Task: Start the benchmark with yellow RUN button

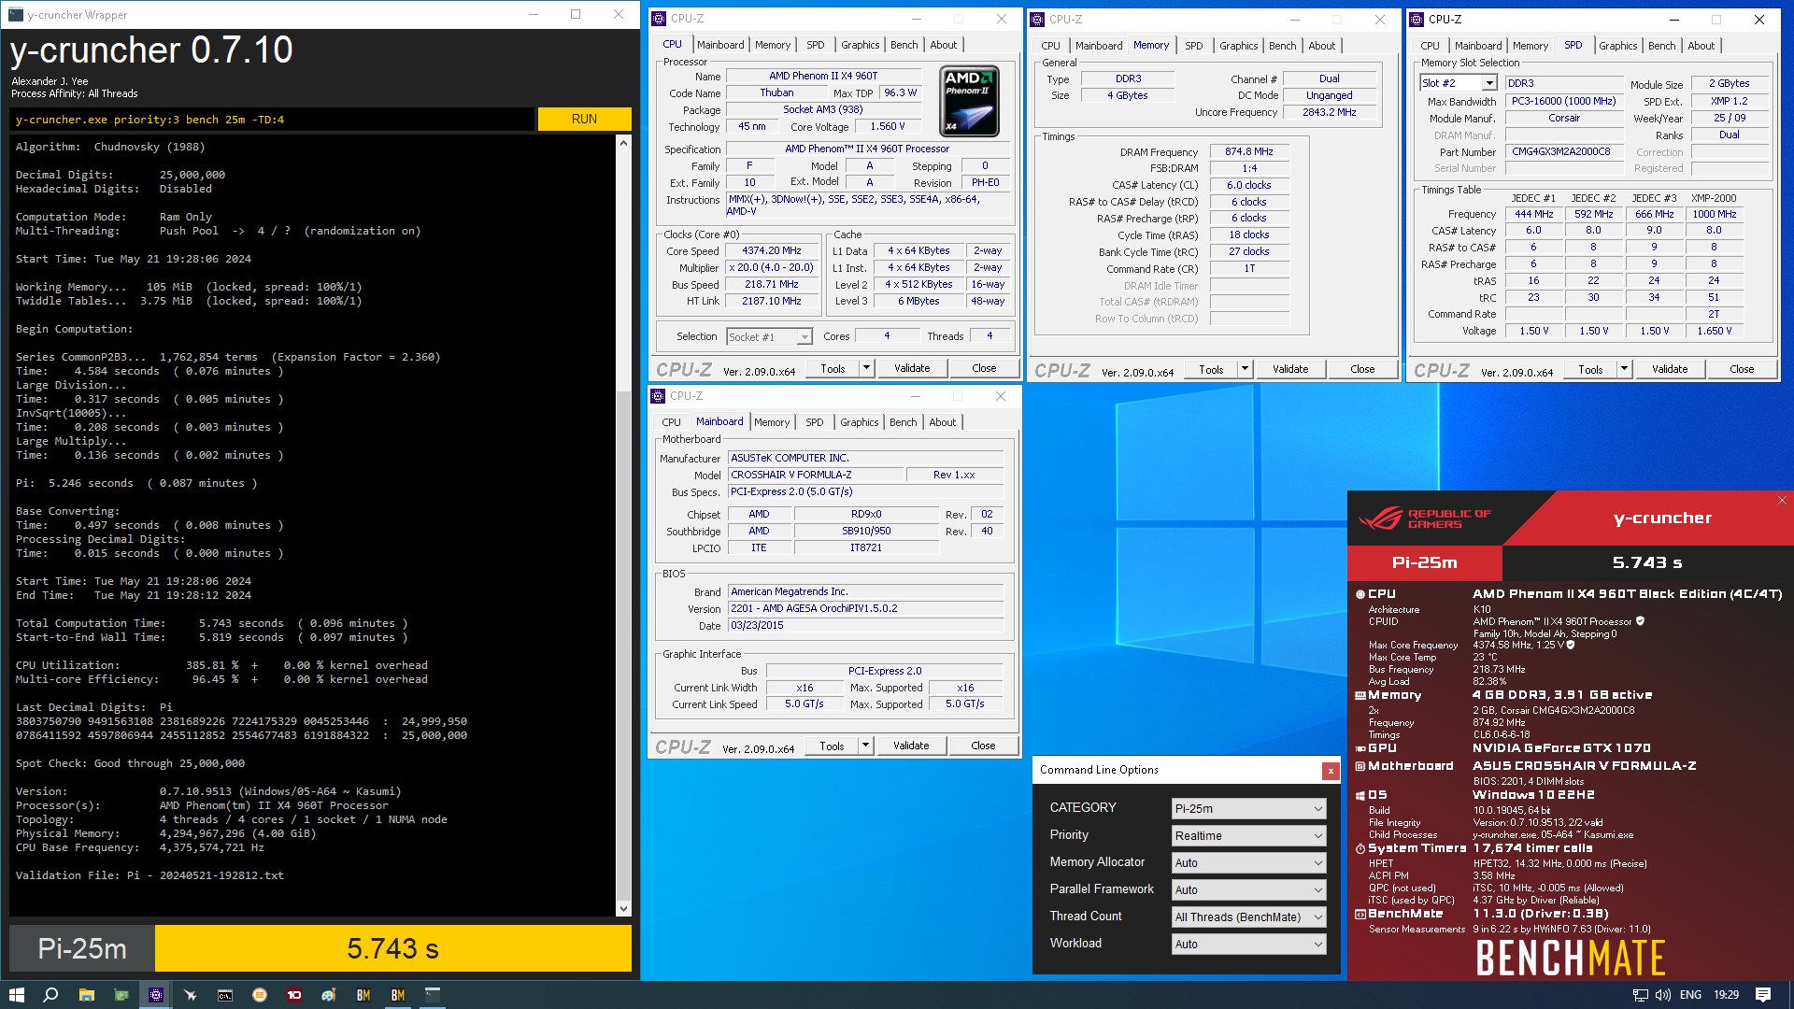Action: pyautogui.click(x=584, y=119)
